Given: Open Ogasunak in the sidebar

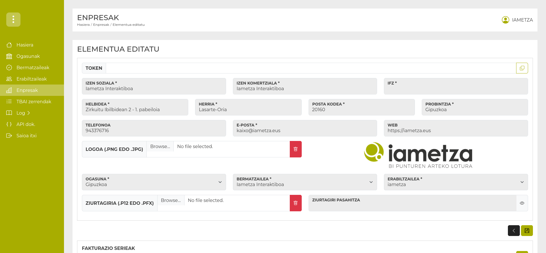Looking at the screenshot, I should 28,56.
